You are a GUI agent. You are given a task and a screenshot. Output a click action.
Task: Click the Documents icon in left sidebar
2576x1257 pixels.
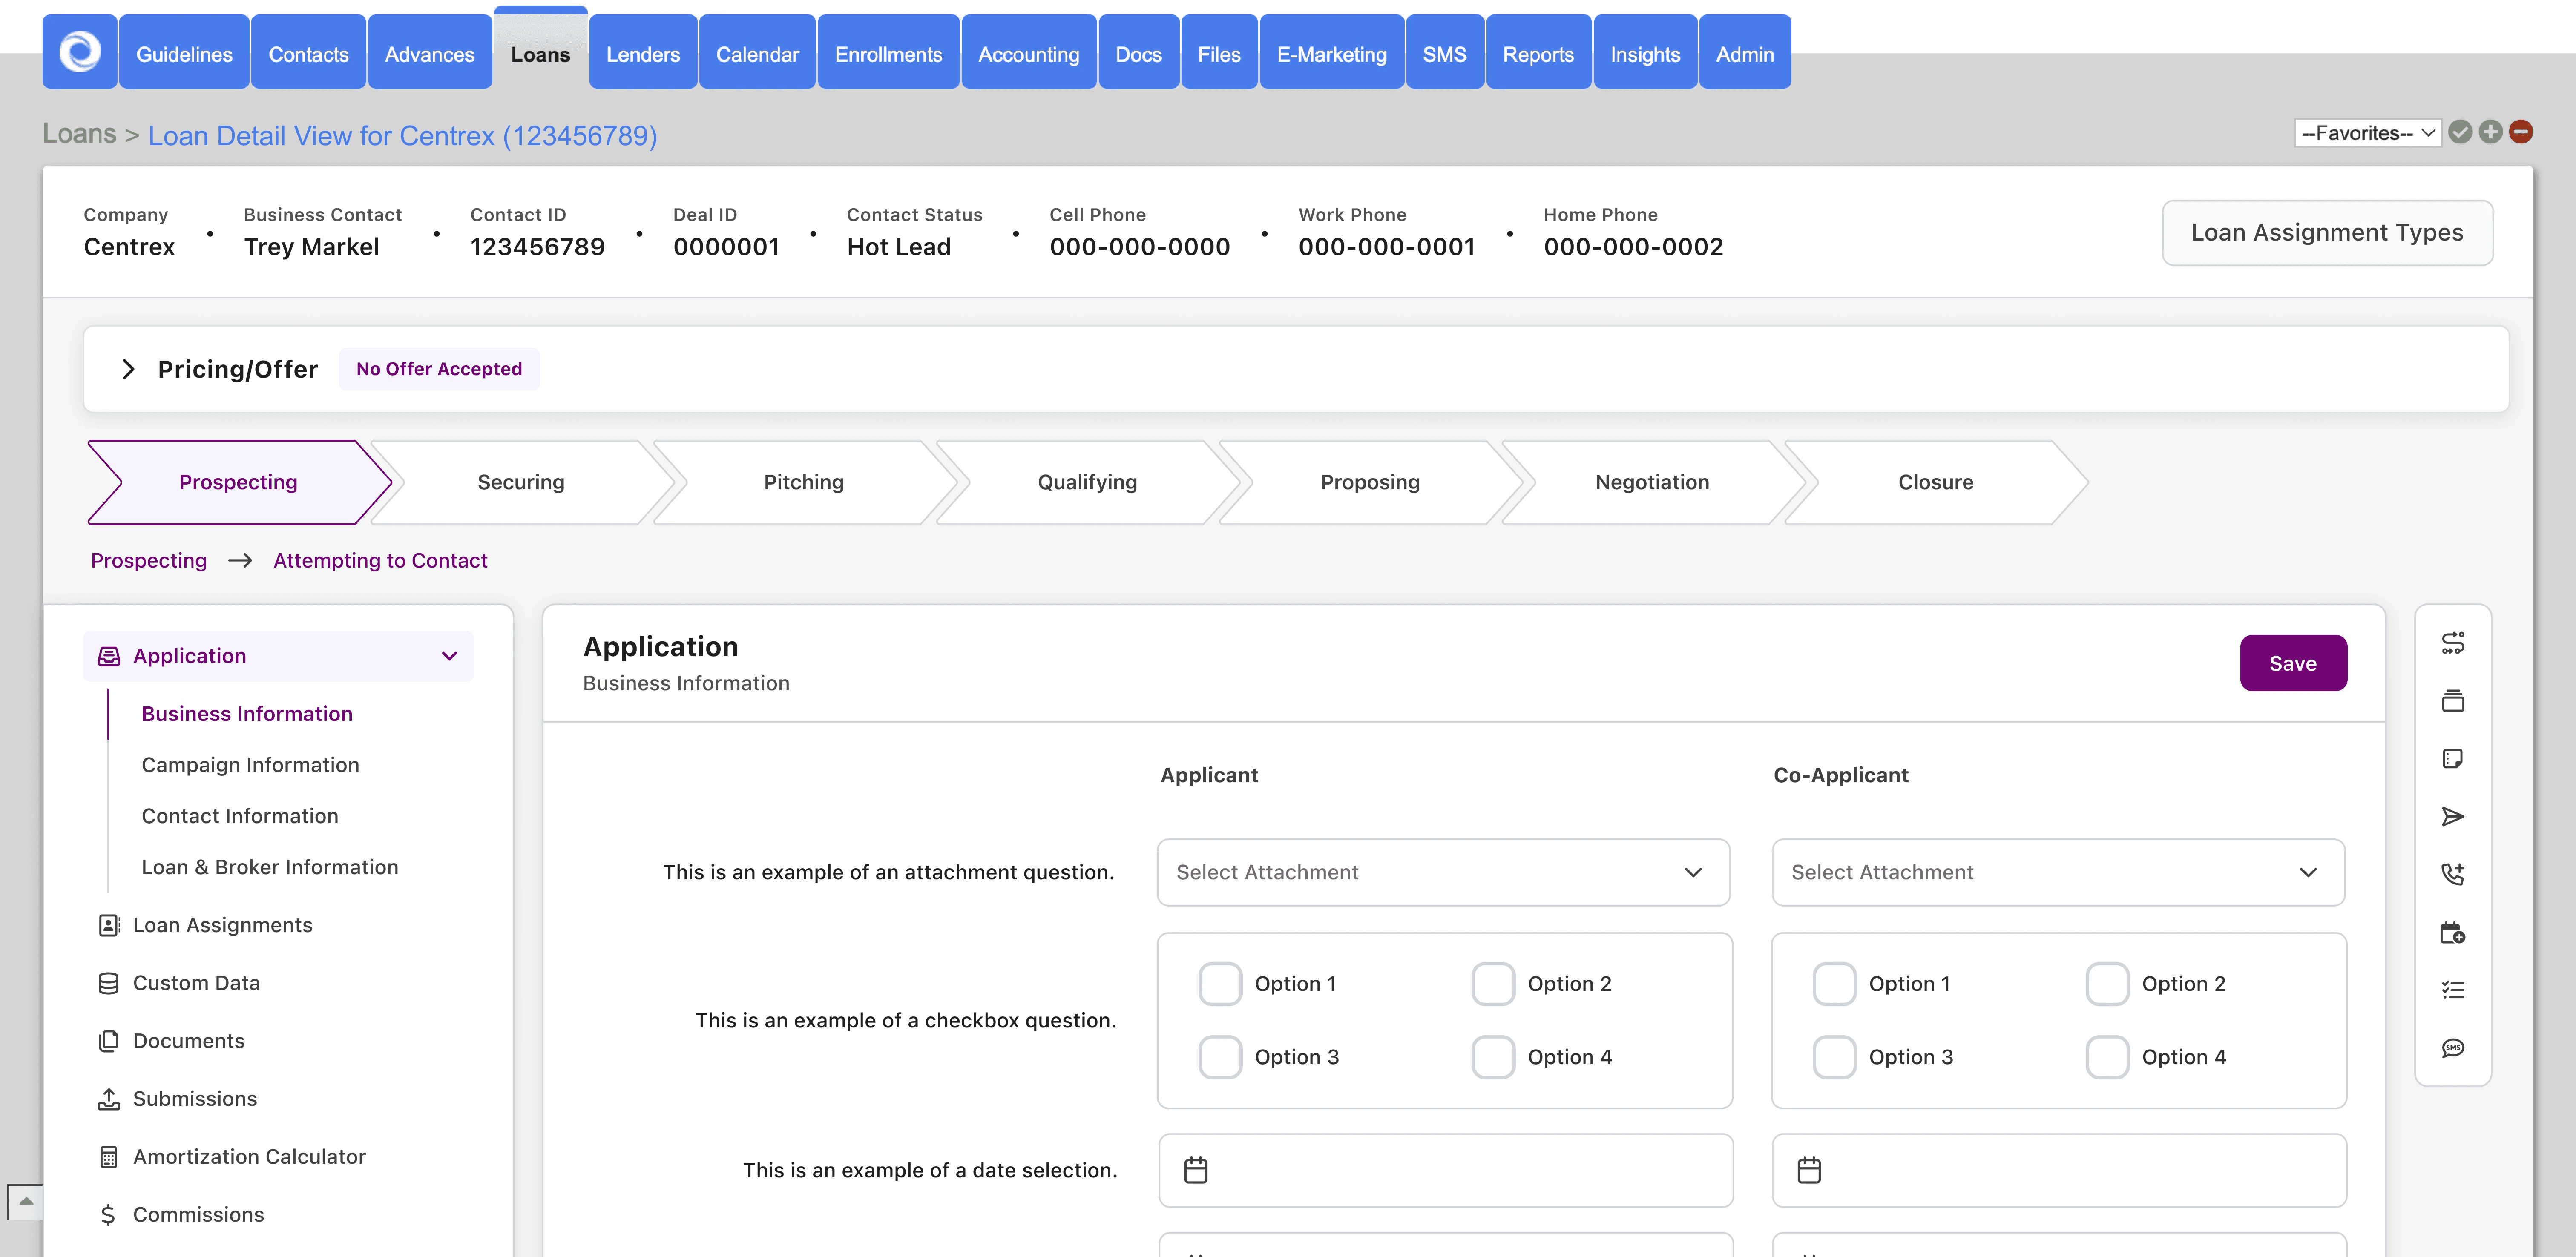[x=108, y=1041]
